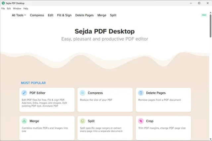
Task: Click 'Combine multiple PDFs and images' description
Action: [x=45, y=129]
